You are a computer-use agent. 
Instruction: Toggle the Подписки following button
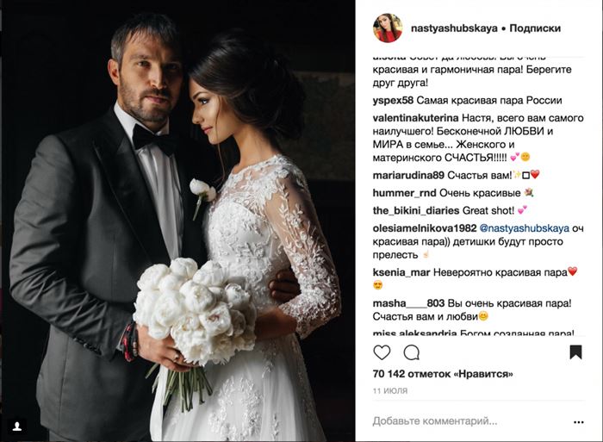point(535,28)
